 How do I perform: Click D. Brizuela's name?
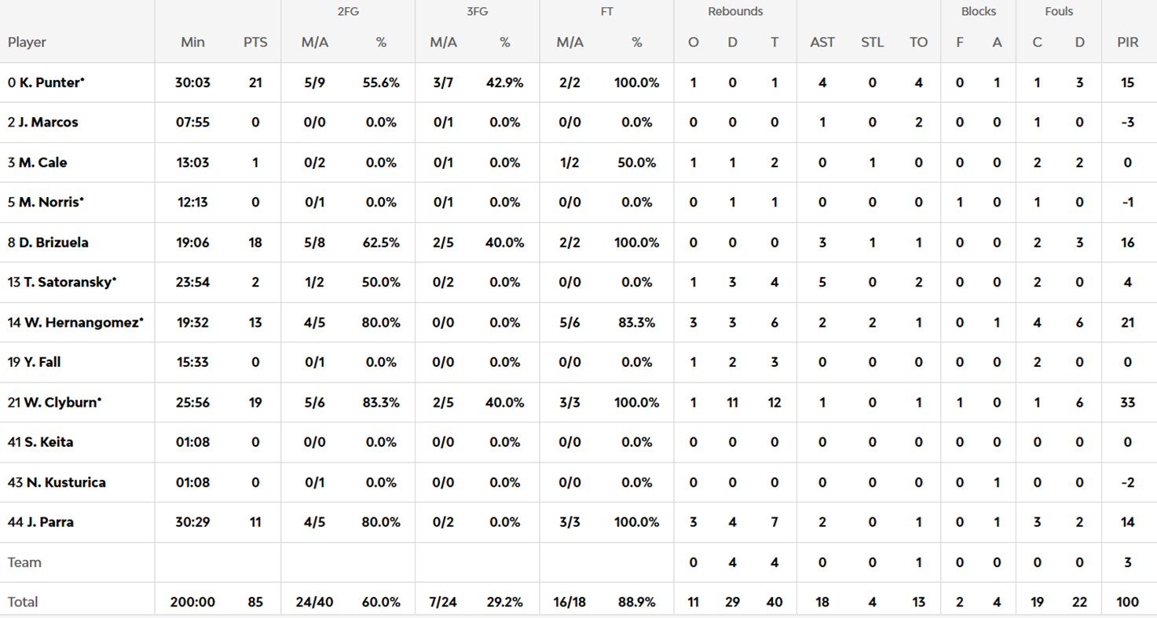click(53, 243)
